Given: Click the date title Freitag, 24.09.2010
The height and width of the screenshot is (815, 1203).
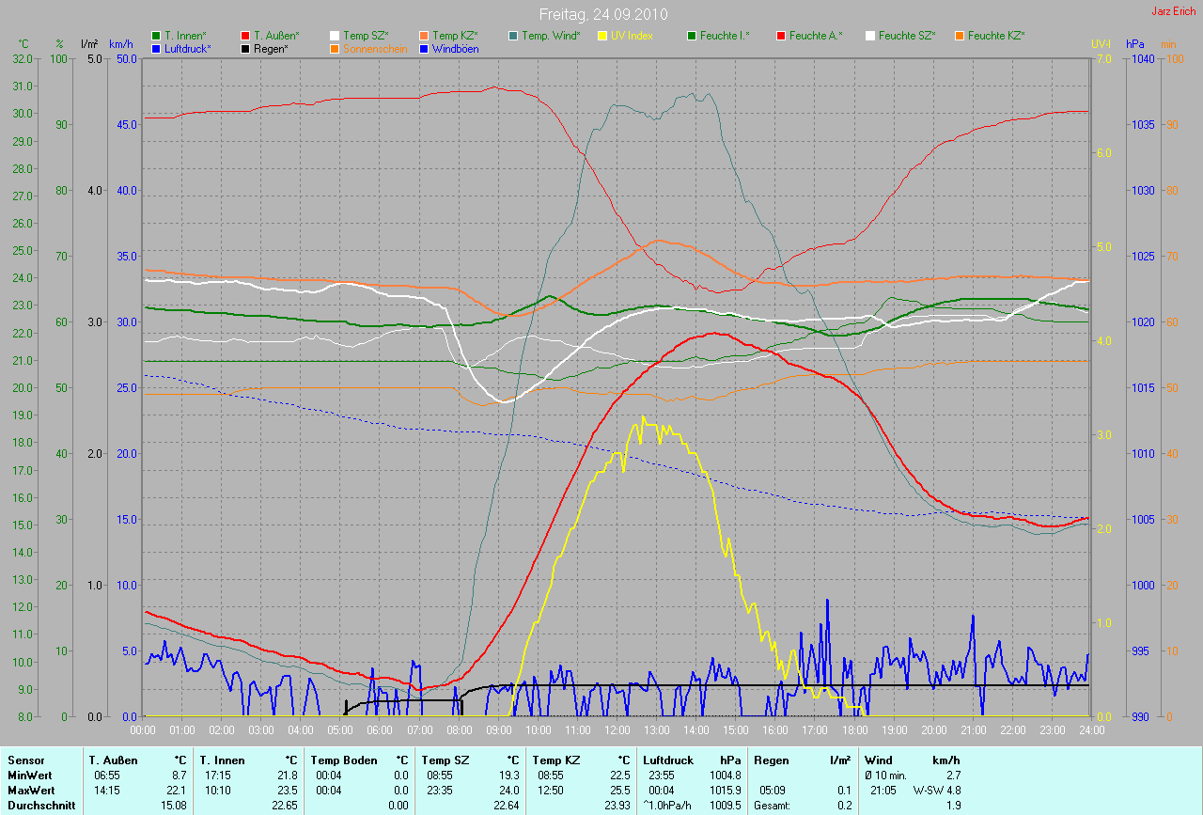Looking at the screenshot, I should [x=601, y=14].
